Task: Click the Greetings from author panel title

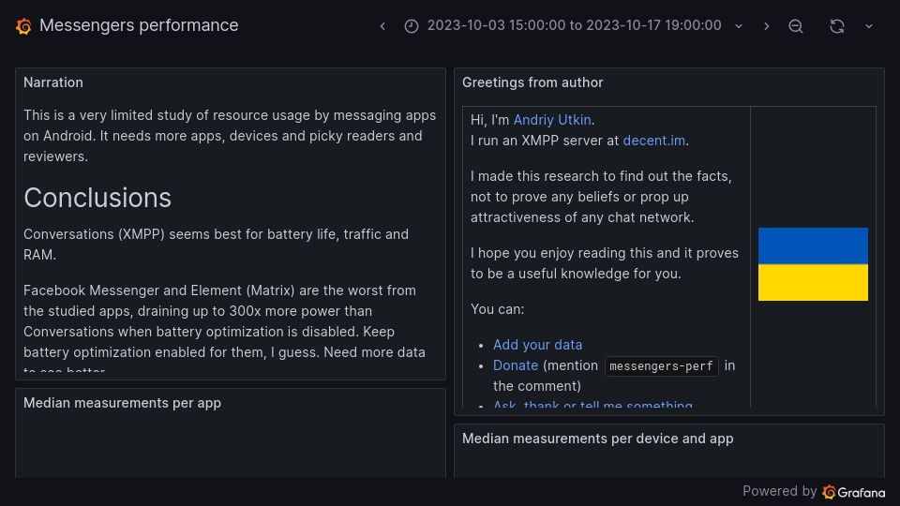Action: (x=532, y=82)
